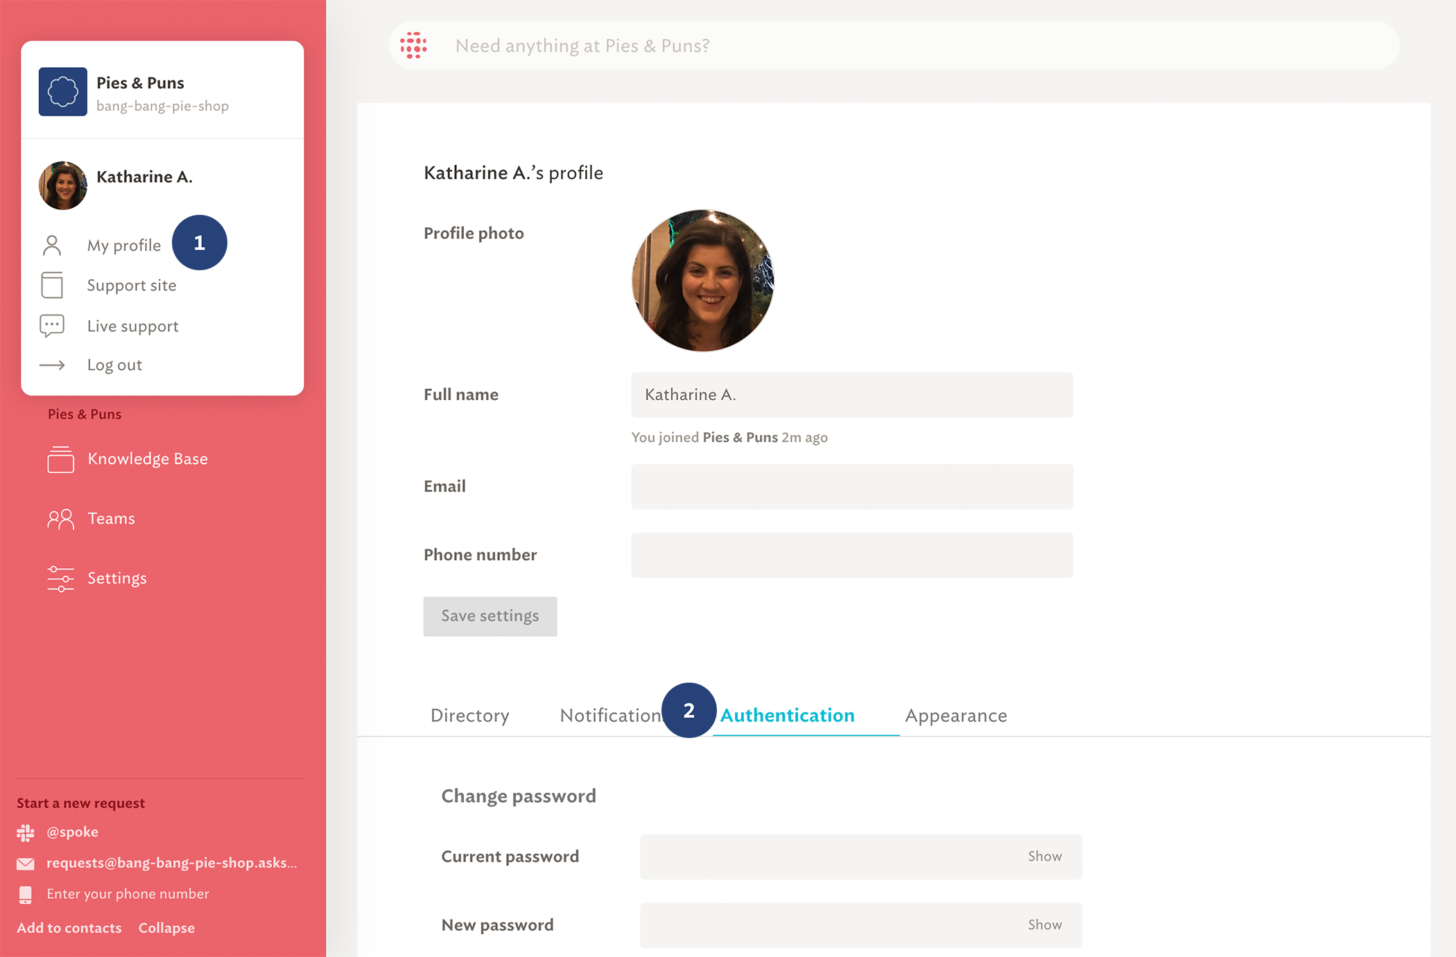Click the bang-bang-pie-shop subdomain text
The width and height of the screenshot is (1456, 957).
(x=162, y=106)
